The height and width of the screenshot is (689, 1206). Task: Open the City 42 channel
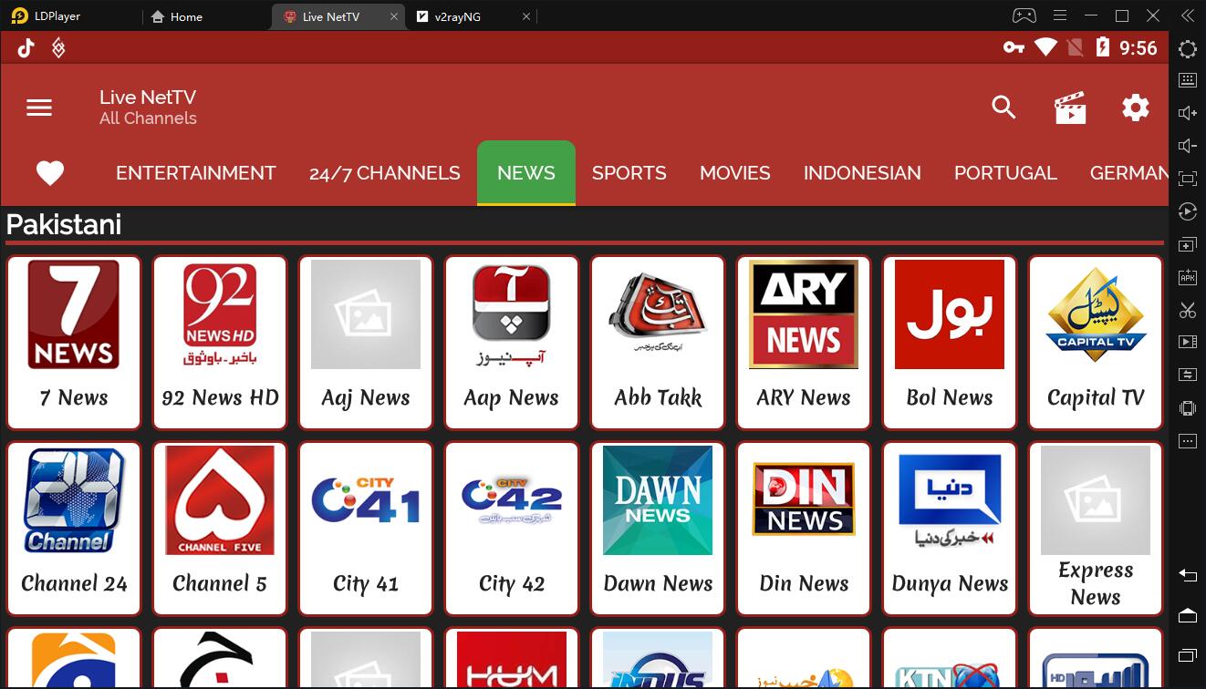(x=512, y=529)
